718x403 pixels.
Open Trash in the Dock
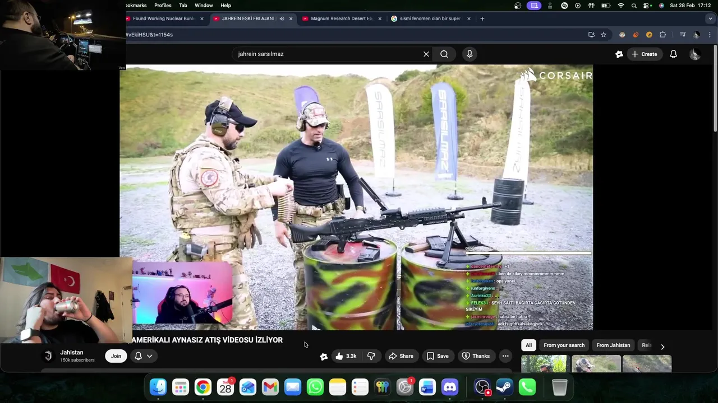560,387
